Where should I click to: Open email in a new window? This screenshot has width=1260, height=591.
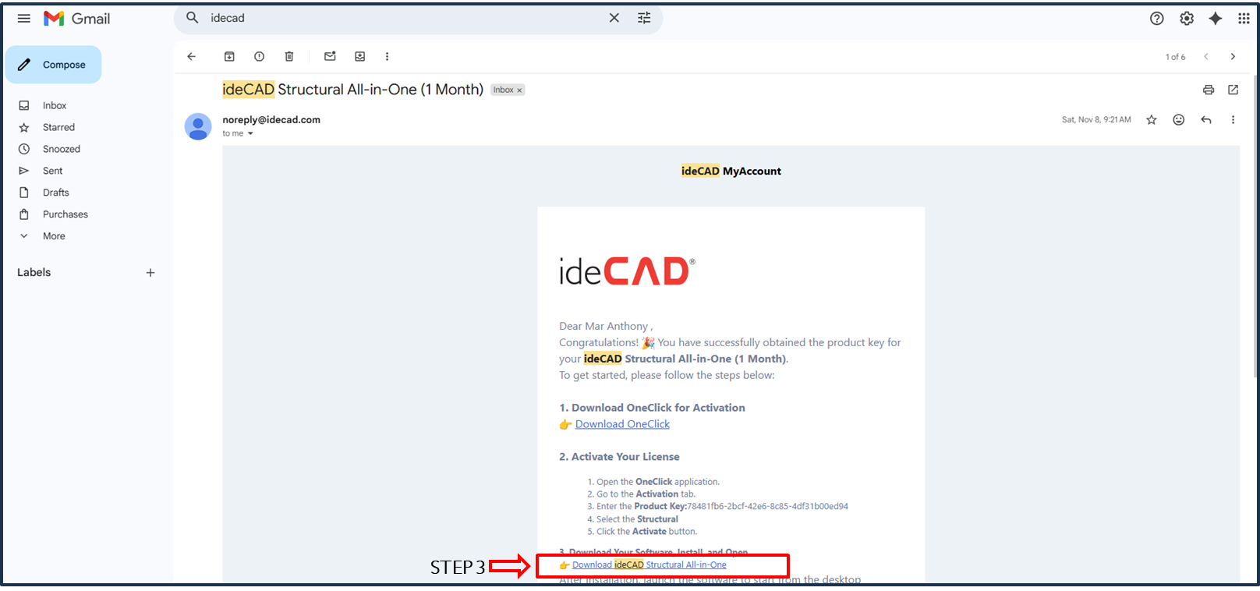click(1233, 90)
